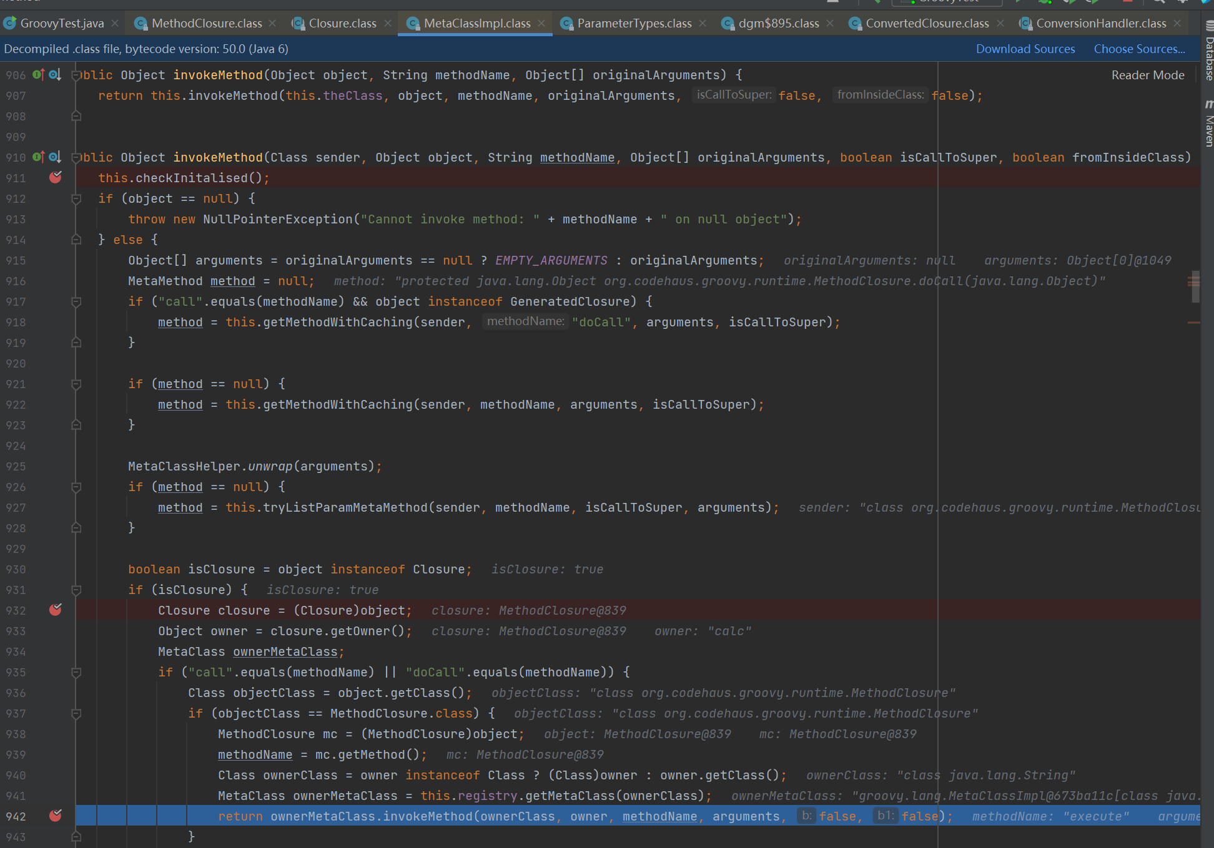Switch to the Closure.class tab
Image resolution: width=1214 pixels, height=848 pixels.
point(342,23)
